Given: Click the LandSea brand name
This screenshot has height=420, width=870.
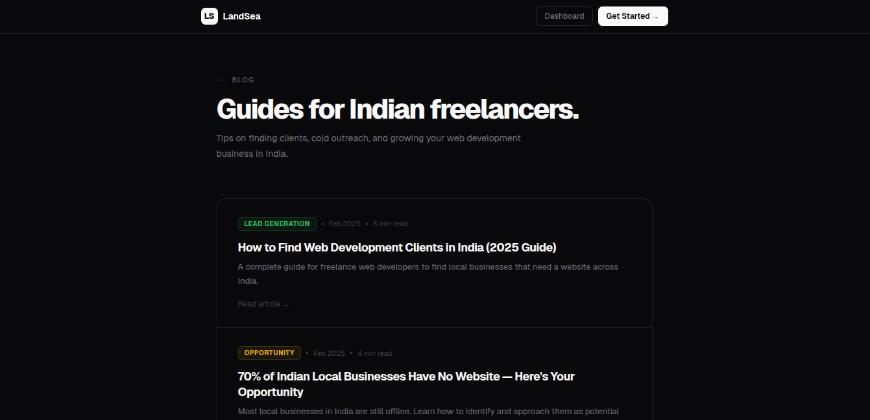Looking at the screenshot, I should click(241, 16).
